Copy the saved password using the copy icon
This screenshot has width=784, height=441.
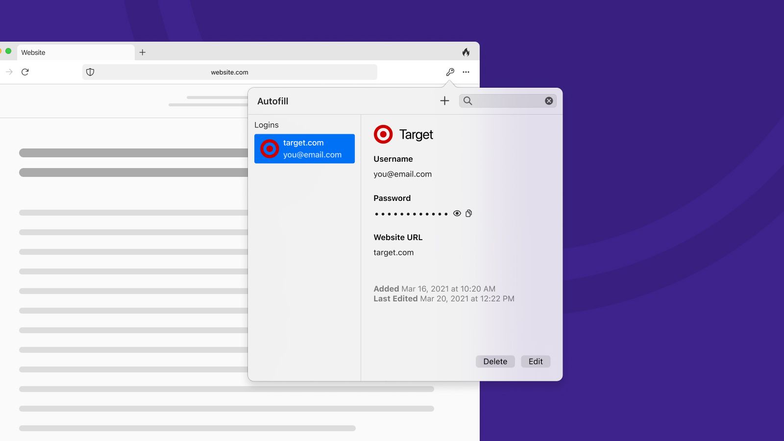[468, 213]
